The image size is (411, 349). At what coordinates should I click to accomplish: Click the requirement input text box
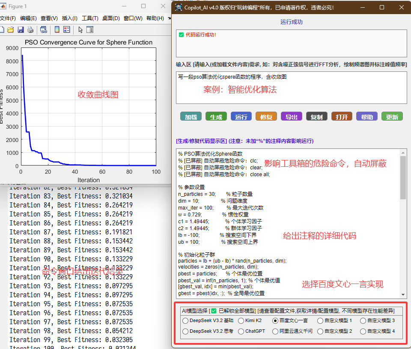pyautogui.click(x=291, y=88)
